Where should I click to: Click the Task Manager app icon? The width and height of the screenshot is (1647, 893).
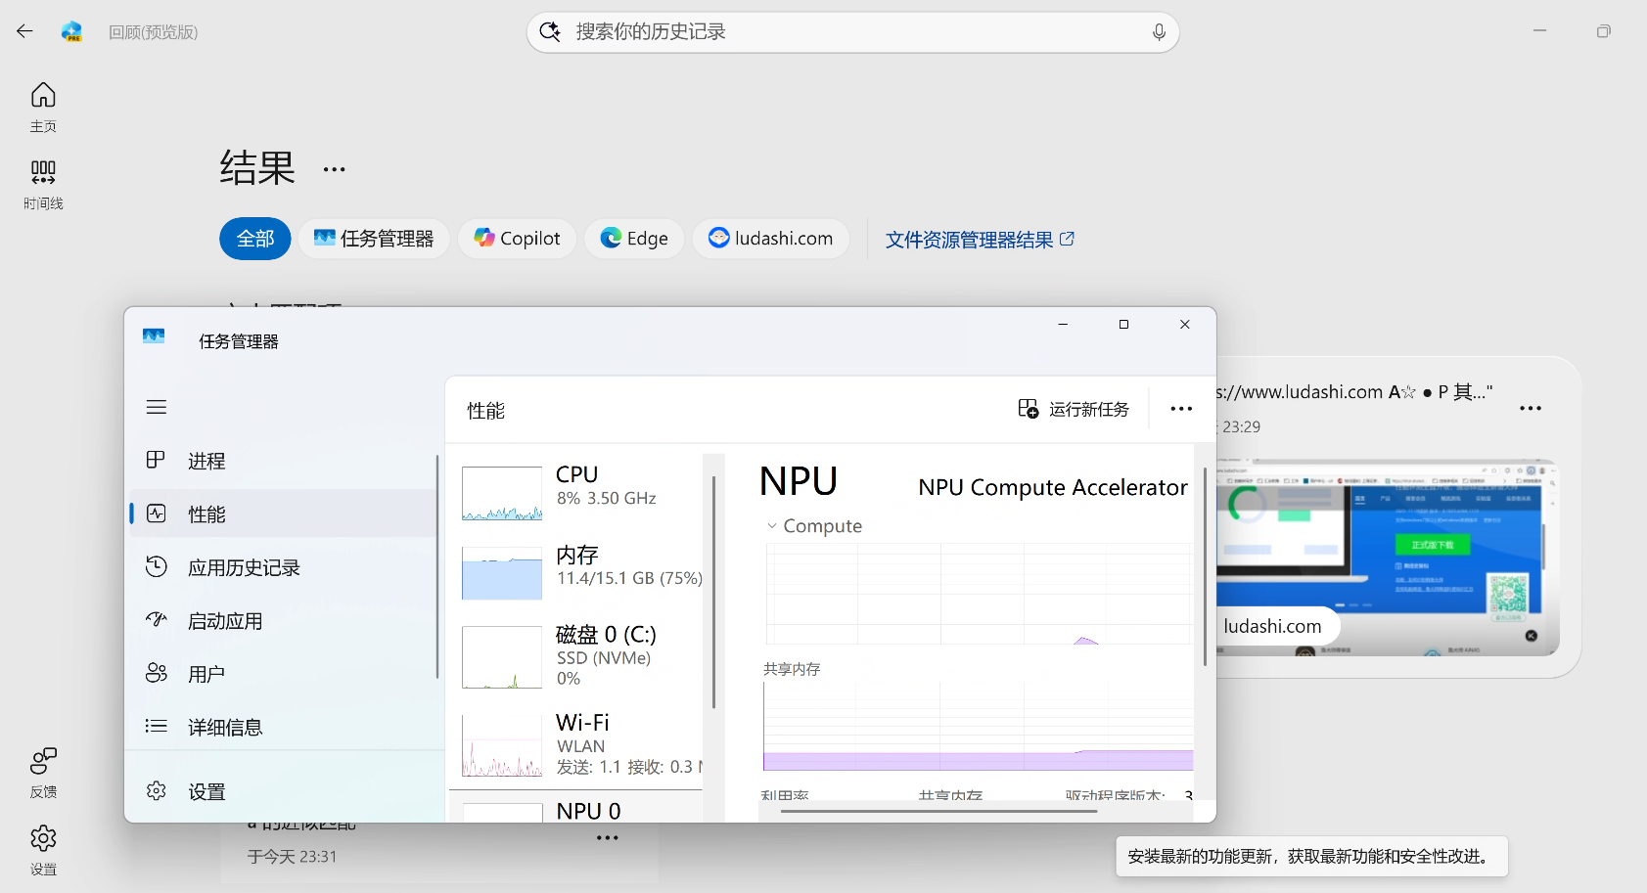click(x=154, y=336)
